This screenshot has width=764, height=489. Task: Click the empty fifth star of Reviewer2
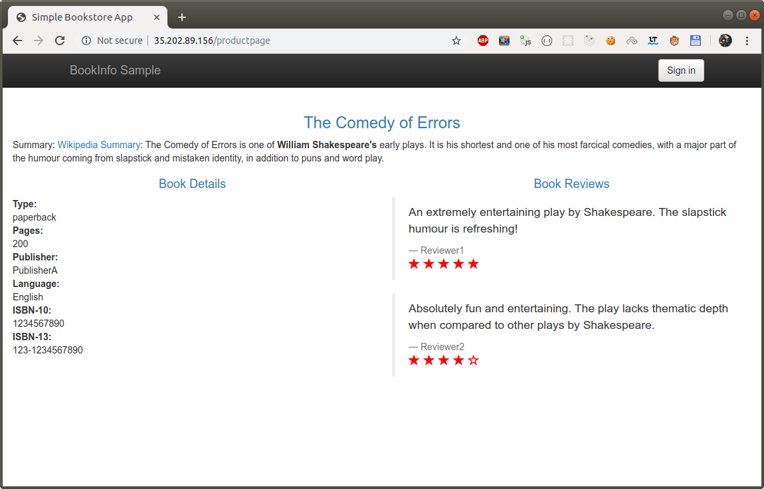coord(473,360)
